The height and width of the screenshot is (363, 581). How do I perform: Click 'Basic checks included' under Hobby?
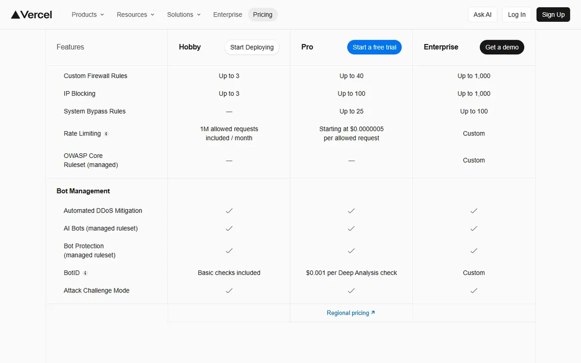coord(229,273)
